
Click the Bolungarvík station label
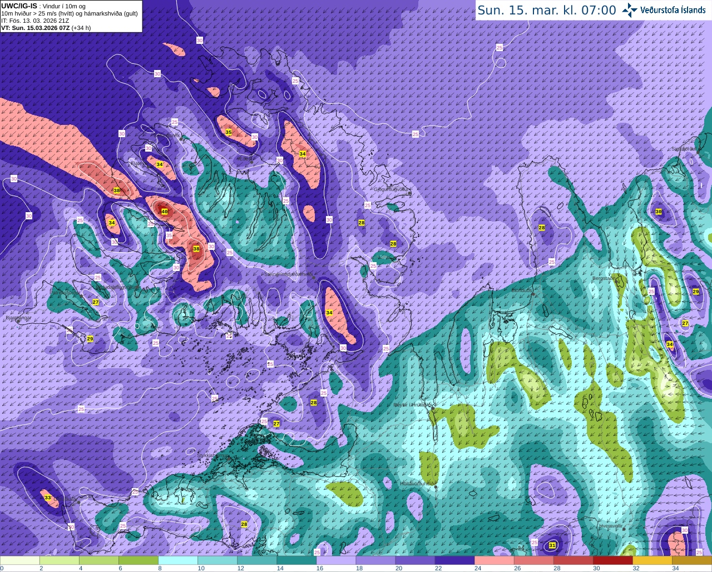pyautogui.click(x=167, y=136)
